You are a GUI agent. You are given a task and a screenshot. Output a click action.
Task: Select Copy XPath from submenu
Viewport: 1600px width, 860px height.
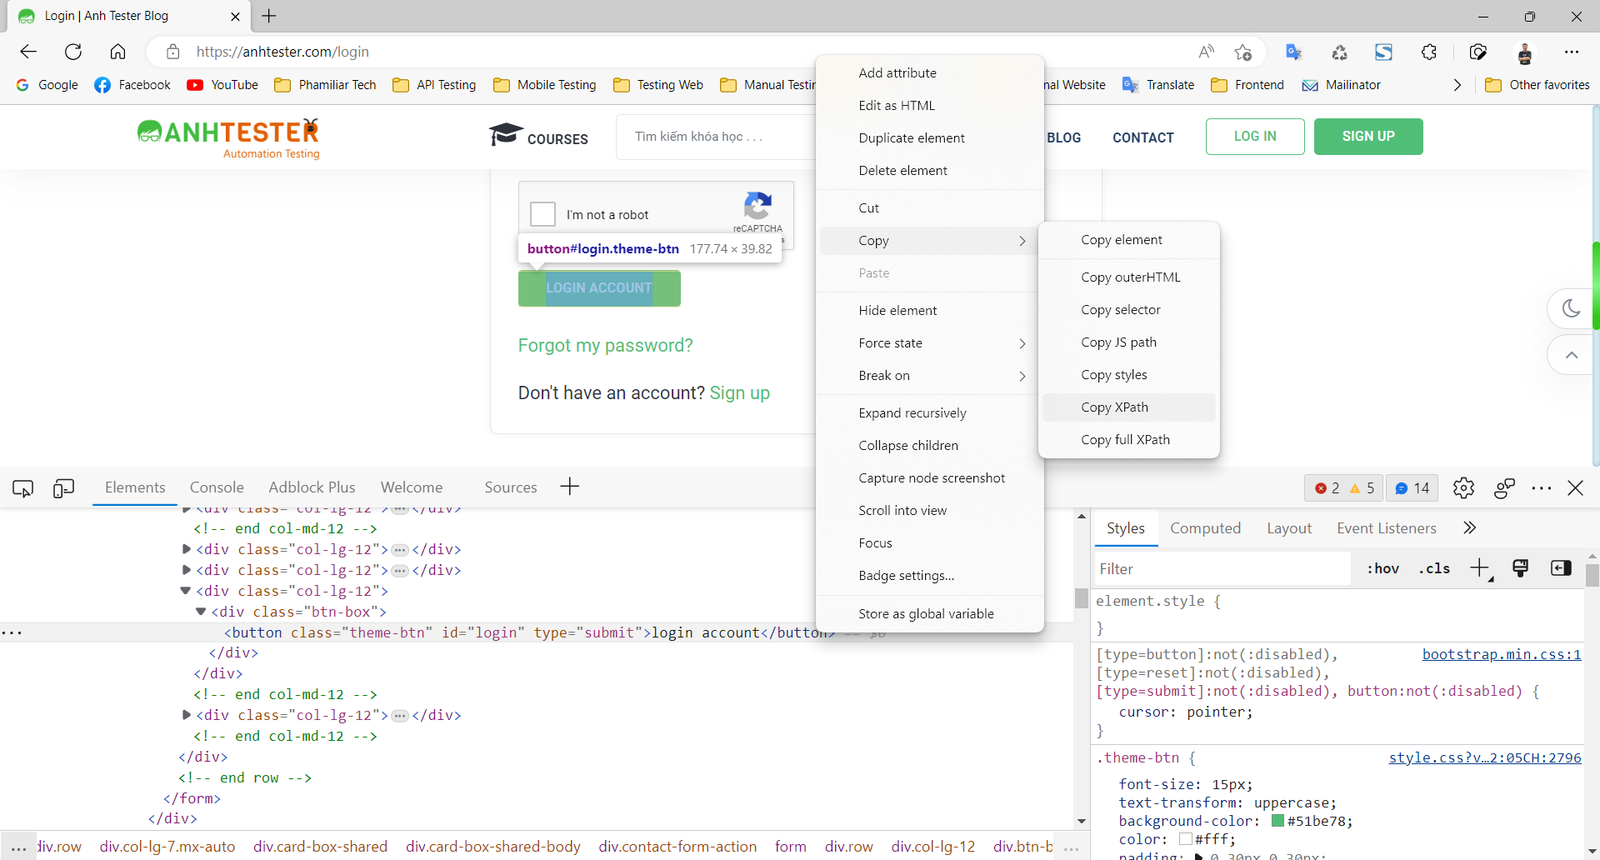1114,407
